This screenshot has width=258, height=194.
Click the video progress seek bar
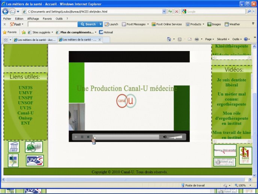click(126, 137)
